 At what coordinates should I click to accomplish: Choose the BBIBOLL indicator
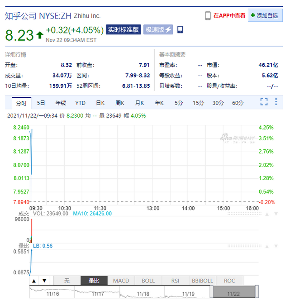(x=203, y=281)
